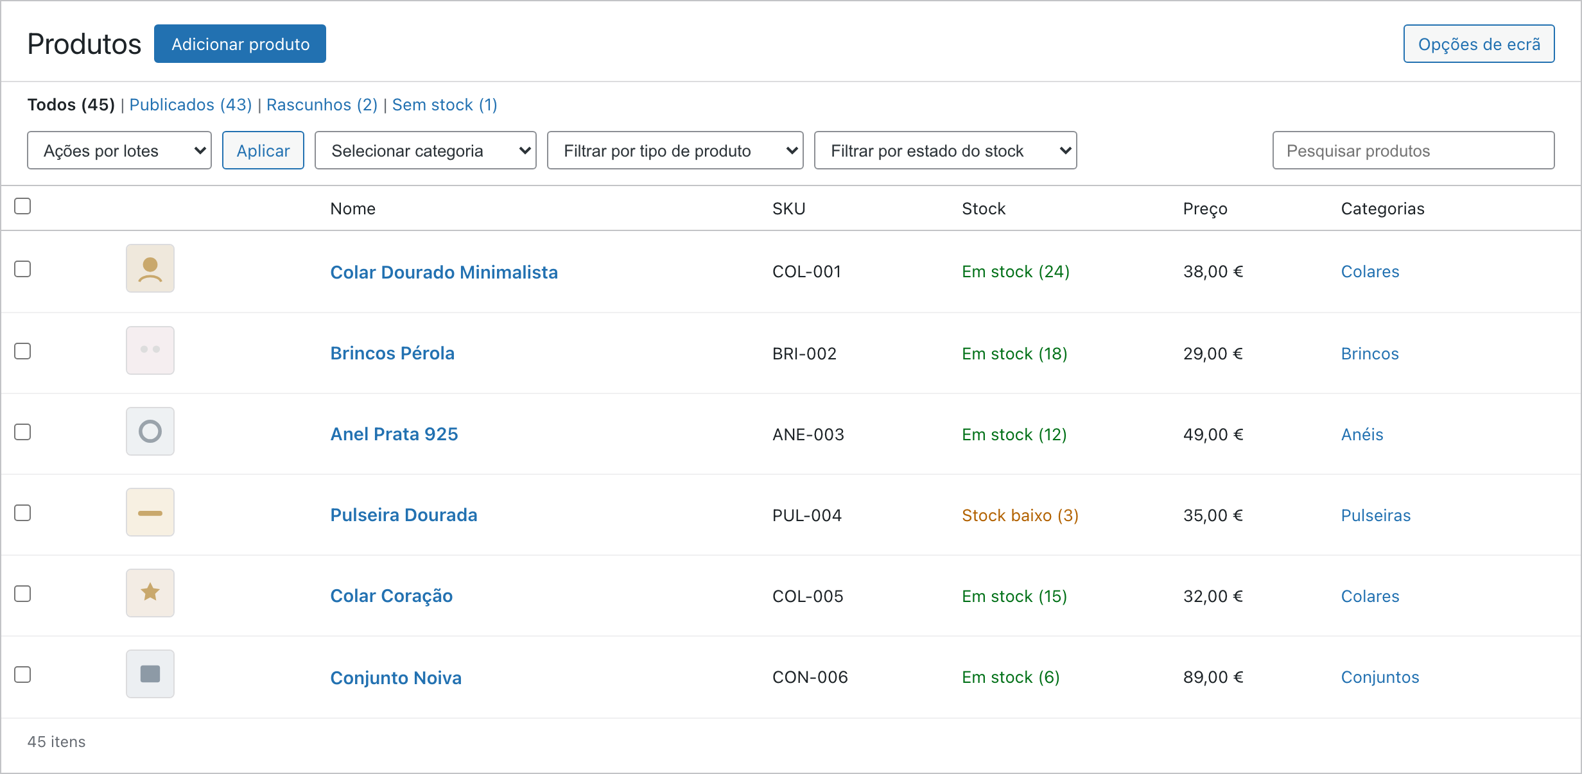
Task: Open the Colar Coração product
Action: 392,596
